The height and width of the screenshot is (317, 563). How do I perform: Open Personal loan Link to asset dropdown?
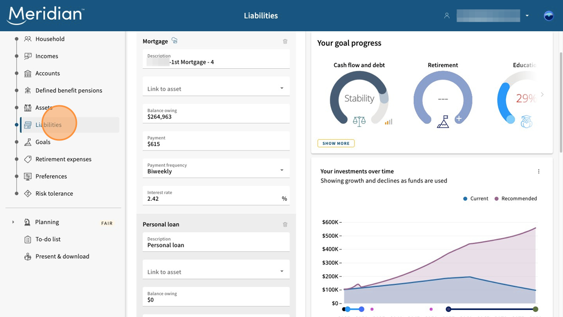click(216, 269)
